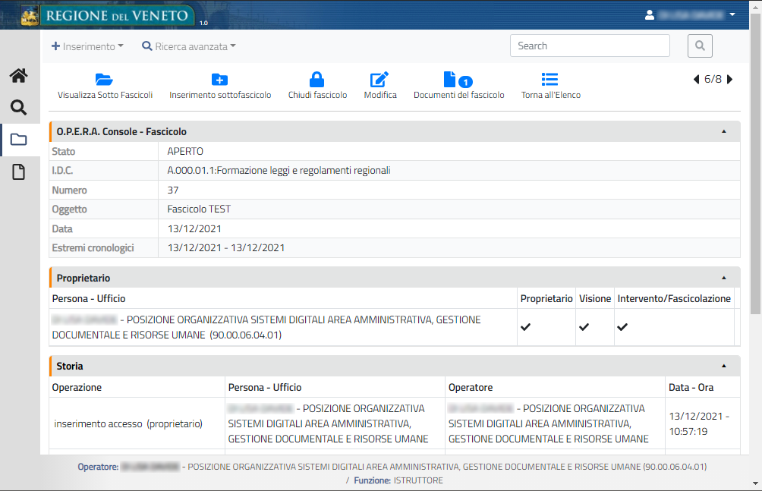Select the Numero value 37
This screenshot has width=762, height=491.
(x=173, y=190)
